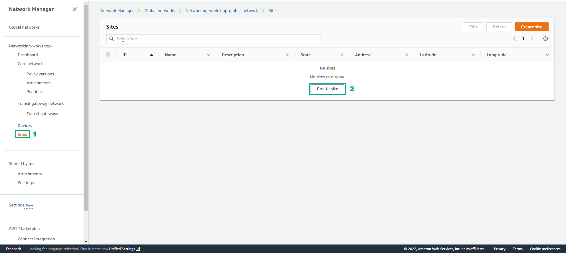Click Feedback in footer
The width and height of the screenshot is (566, 253).
click(x=14, y=249)
